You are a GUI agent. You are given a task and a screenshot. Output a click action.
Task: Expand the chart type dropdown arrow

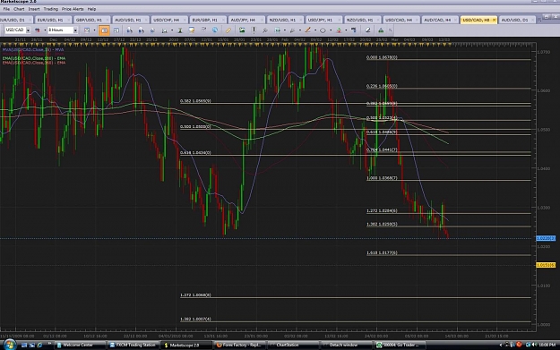click(x=45, y=30)
